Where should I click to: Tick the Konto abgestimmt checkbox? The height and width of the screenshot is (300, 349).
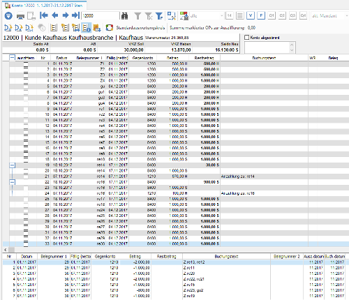click(x=246, y=38)
